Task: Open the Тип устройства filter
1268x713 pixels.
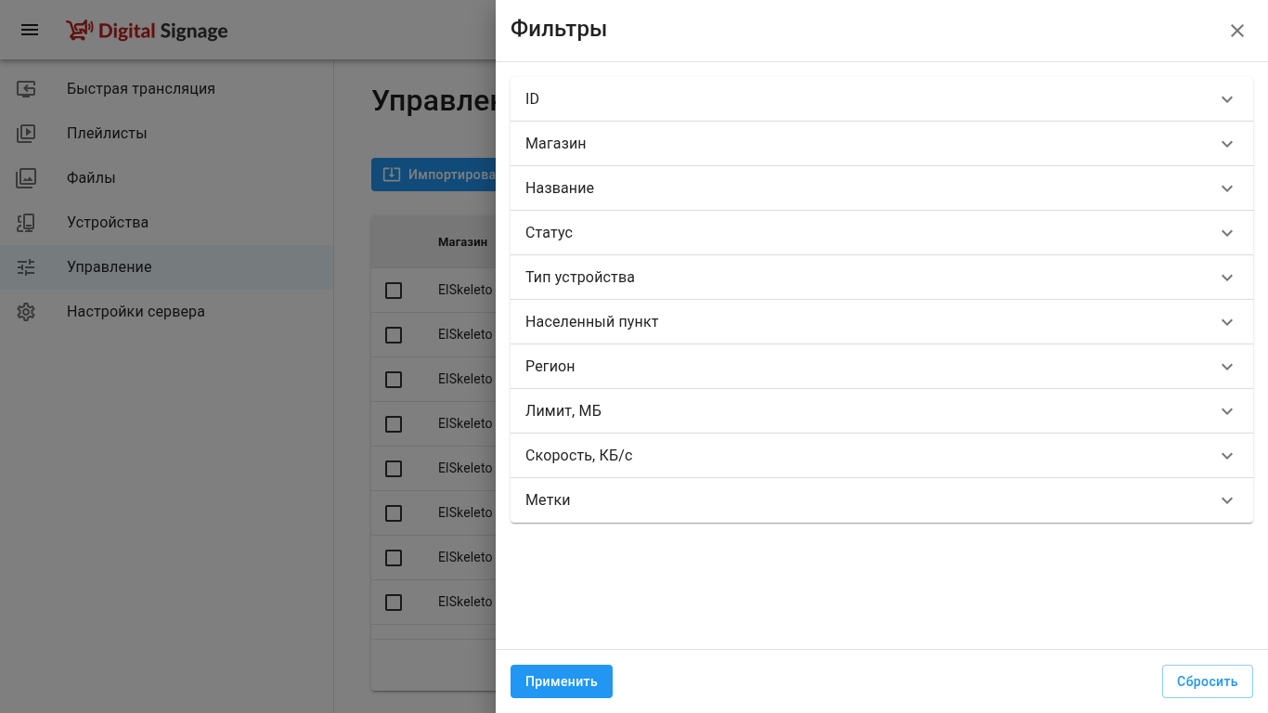Action: (881, 278)
